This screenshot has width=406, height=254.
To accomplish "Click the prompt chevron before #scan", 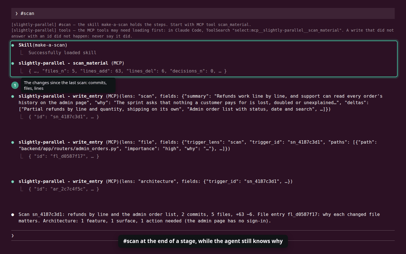I will tap(17, 14).
